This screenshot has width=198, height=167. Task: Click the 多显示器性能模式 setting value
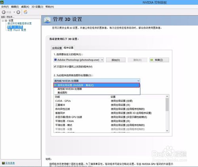(x=129, y=117)
